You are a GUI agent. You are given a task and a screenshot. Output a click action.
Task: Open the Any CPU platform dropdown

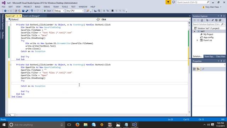click(75, 11)
